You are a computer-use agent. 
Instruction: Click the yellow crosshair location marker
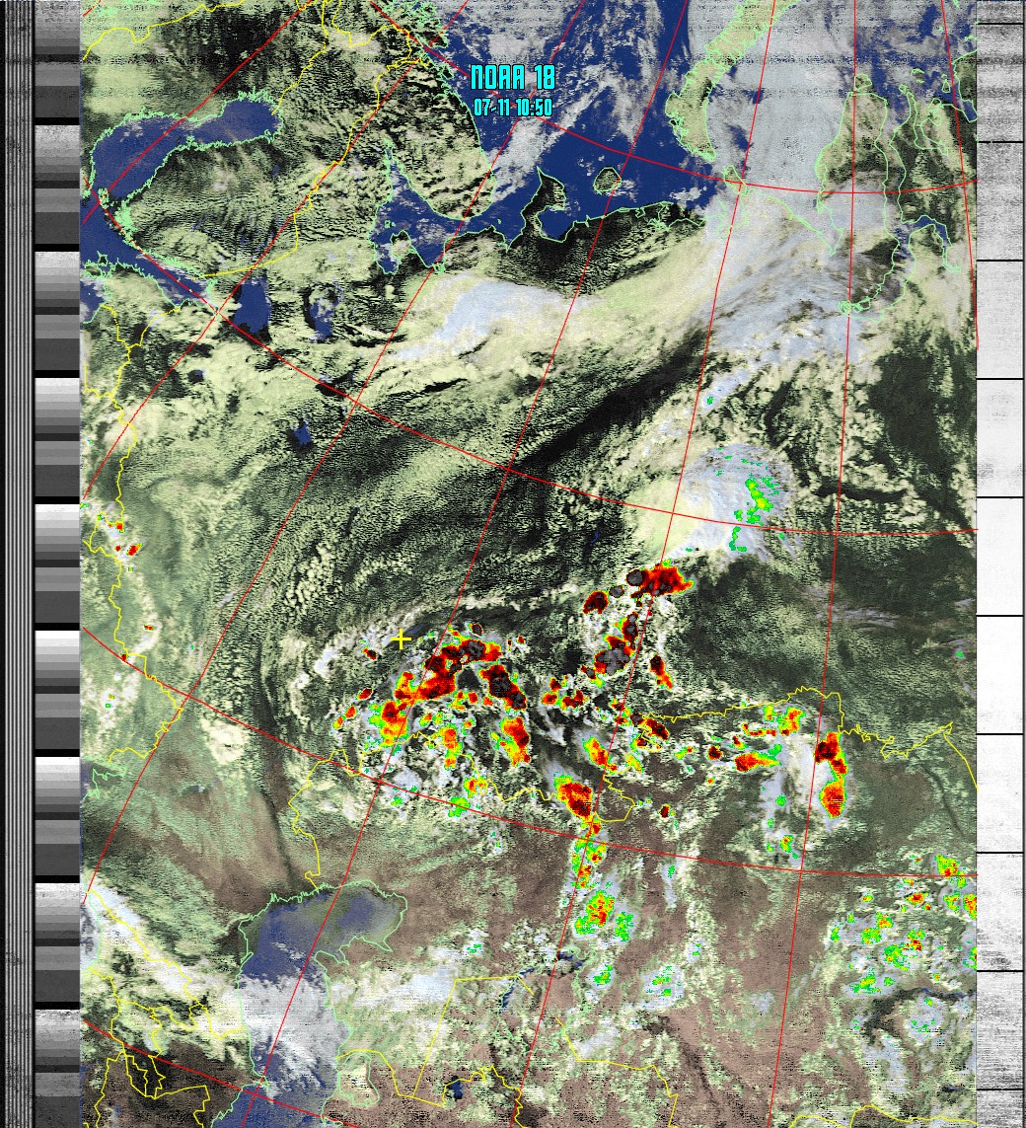[x=402, y=639]
